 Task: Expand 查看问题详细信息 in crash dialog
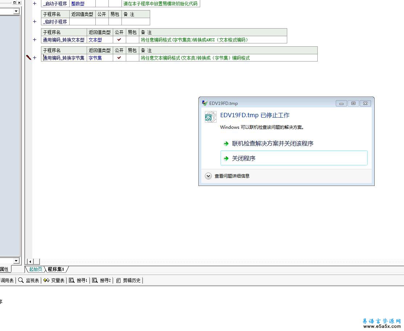click(208, 176)
